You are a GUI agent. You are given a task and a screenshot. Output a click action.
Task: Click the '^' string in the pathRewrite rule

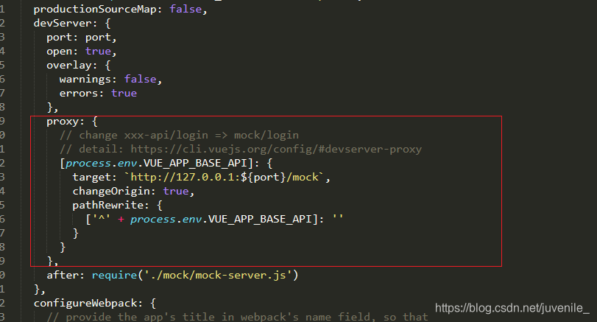(x=101, y=219)
